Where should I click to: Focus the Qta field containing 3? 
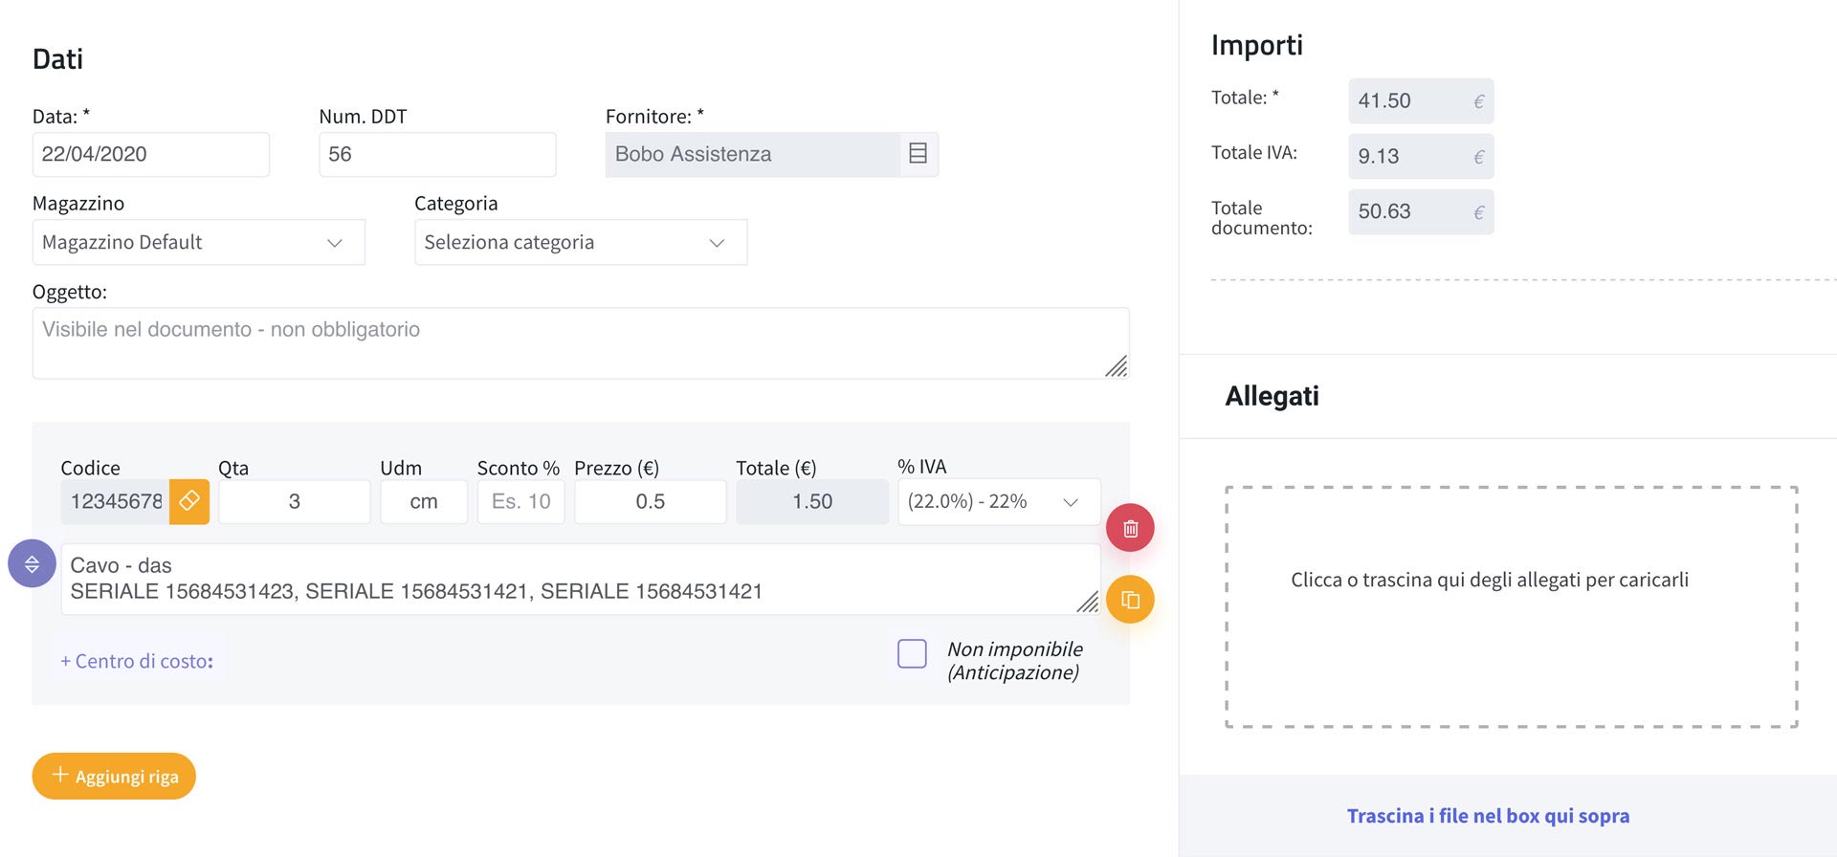294,501
